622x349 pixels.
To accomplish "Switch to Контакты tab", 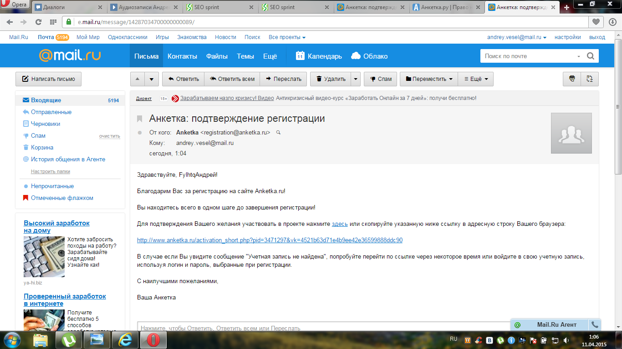I will pyautogui.click(x=182, y=56).
